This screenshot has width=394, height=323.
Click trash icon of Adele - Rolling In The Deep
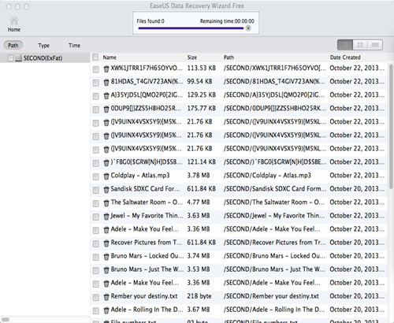tap(106, 310)
